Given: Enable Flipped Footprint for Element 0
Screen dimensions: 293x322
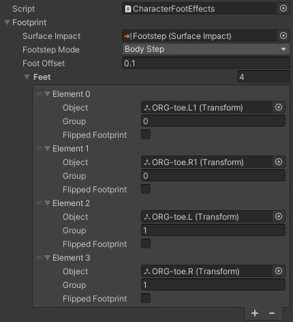Looking at the screenshot, I should 146,134.
